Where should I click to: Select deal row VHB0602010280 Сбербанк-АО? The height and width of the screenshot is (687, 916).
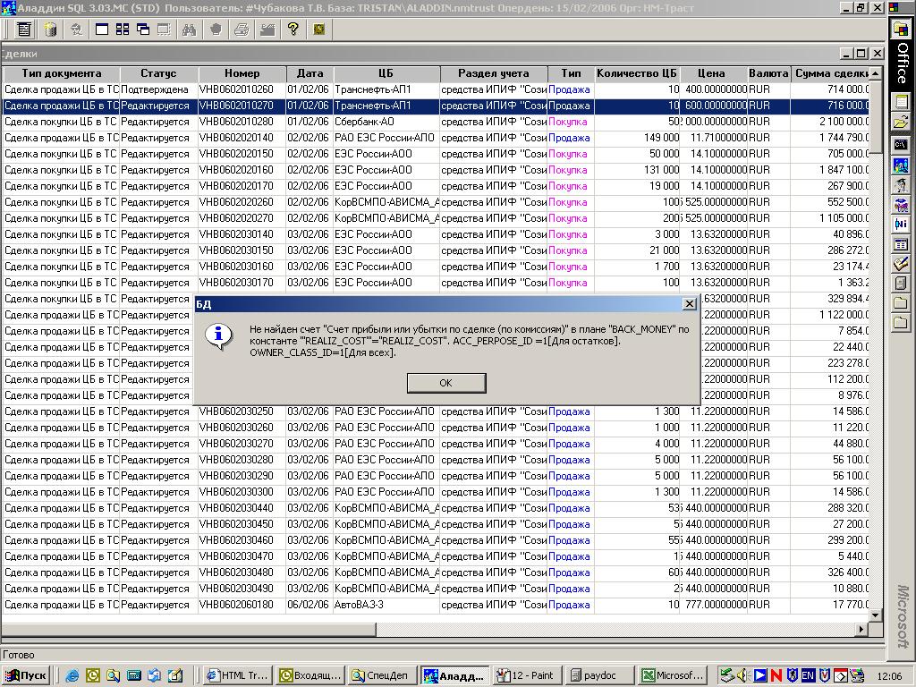pos(436,122)
